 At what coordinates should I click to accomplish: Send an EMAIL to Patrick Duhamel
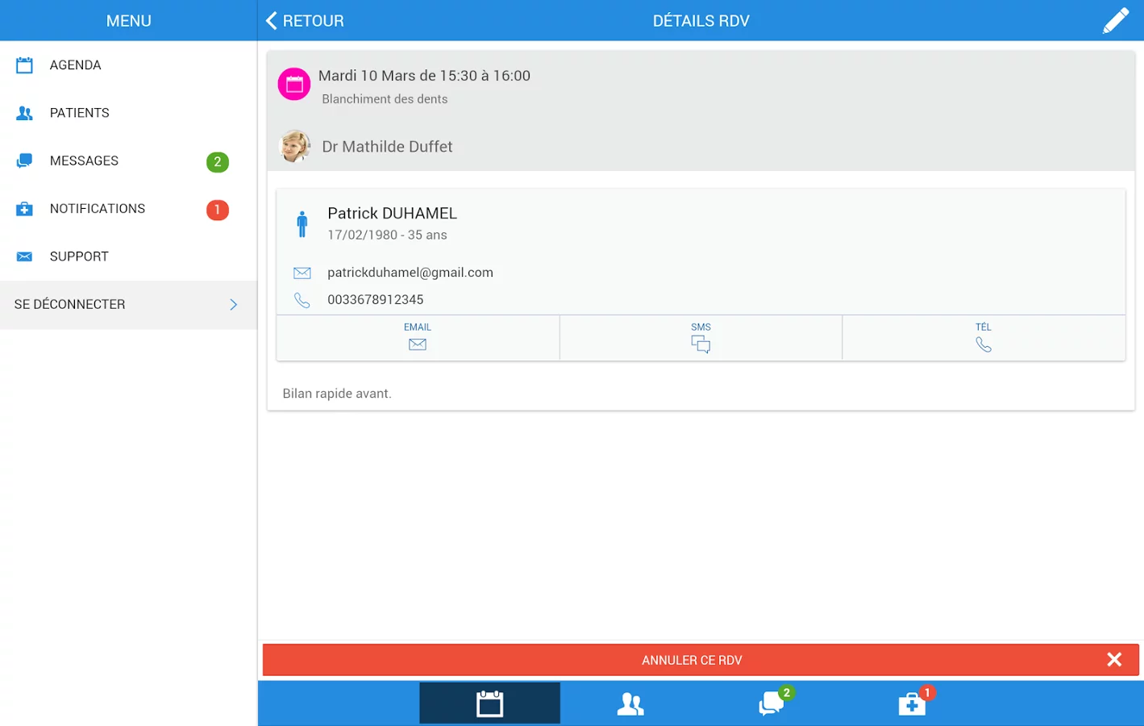click(x=417, y=337)
